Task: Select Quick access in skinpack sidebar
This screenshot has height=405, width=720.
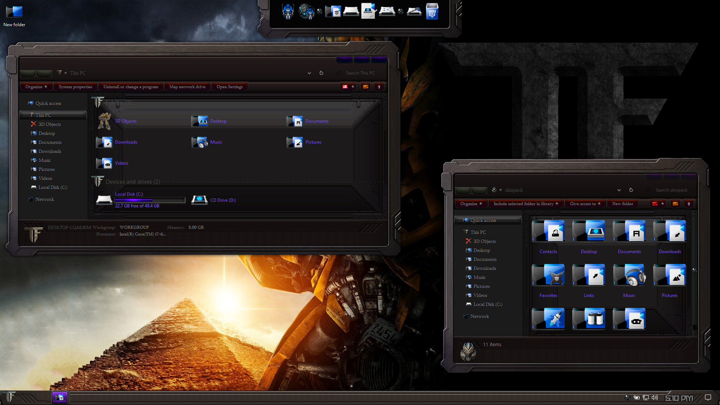Action: 483,220
